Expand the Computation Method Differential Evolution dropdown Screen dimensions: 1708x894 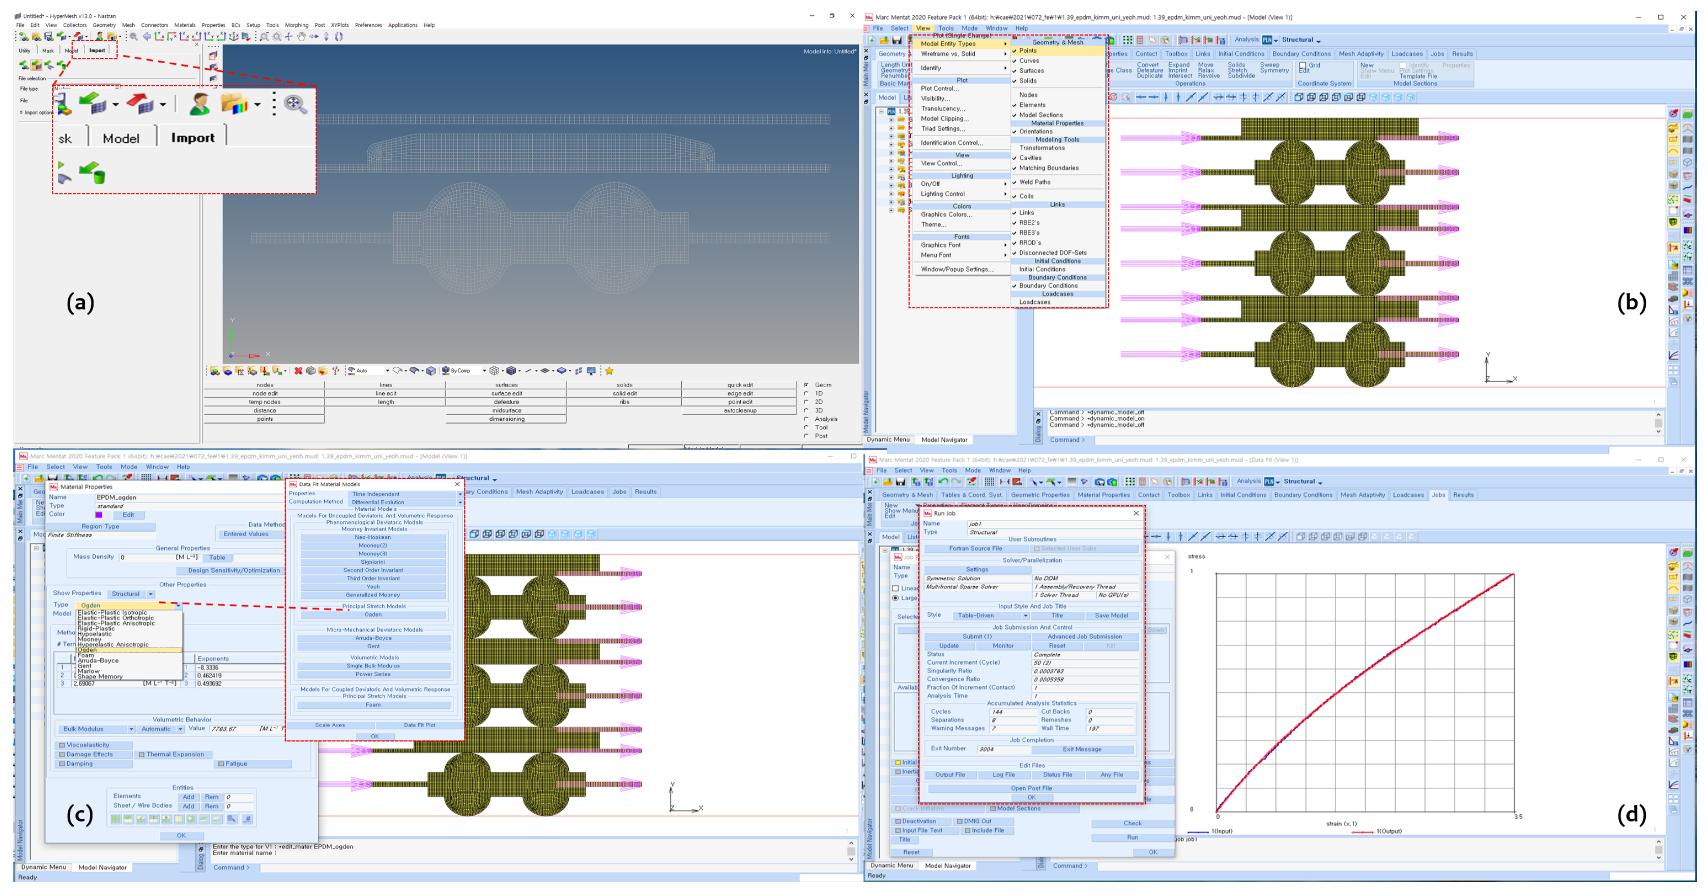pyautogui.click(x=459, y=502)
